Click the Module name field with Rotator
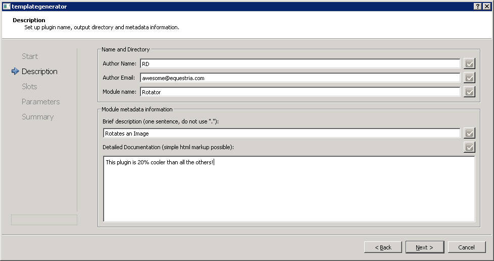 (300, 92)
